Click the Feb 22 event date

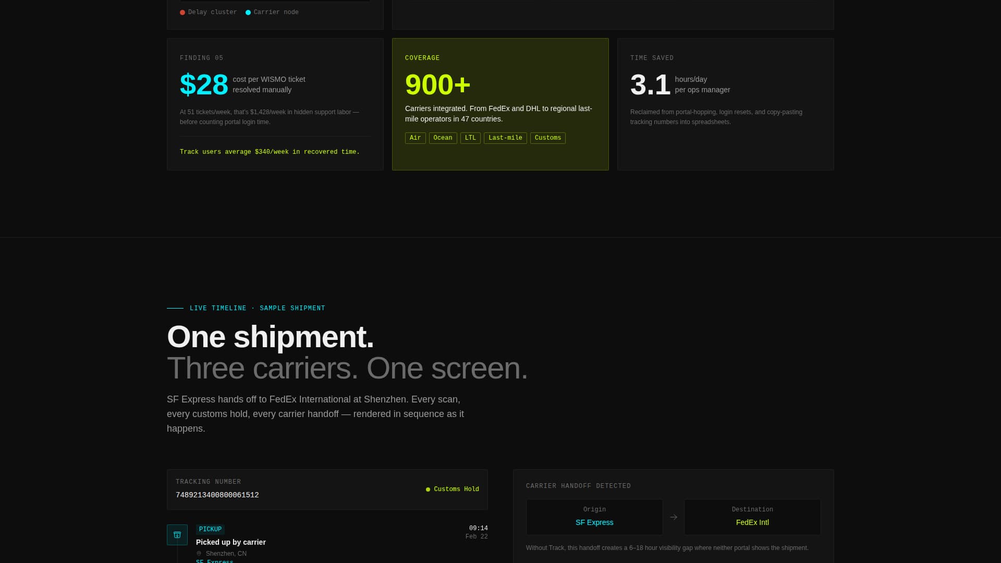477,537
